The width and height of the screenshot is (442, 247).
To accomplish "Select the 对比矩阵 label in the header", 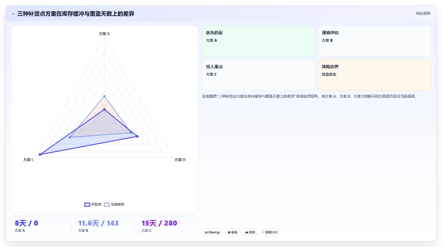I will [423, 14].
